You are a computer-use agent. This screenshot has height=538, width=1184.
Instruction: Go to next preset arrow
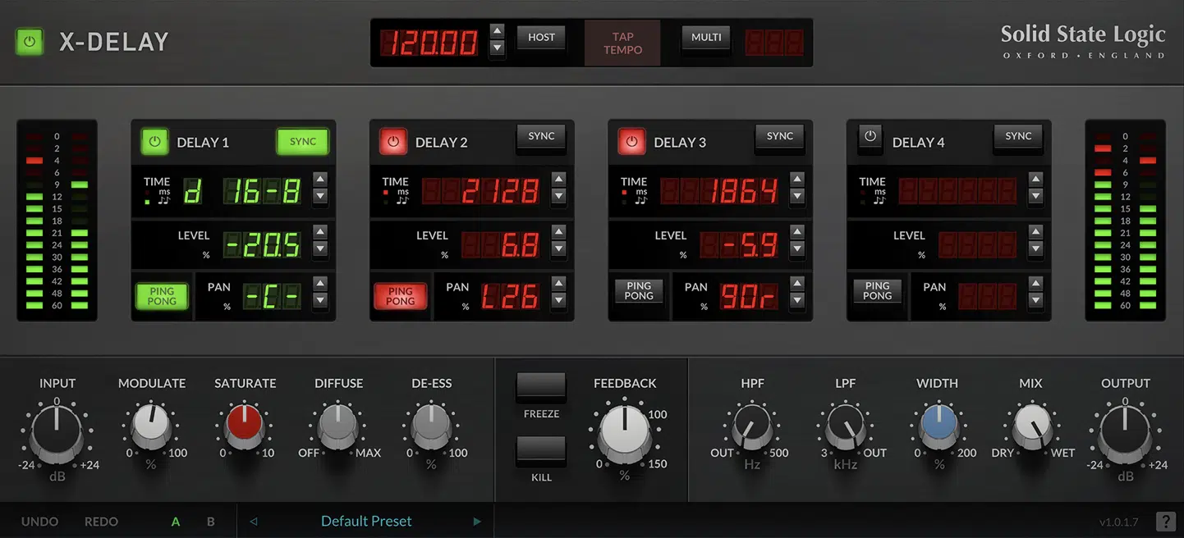point(477,521)
